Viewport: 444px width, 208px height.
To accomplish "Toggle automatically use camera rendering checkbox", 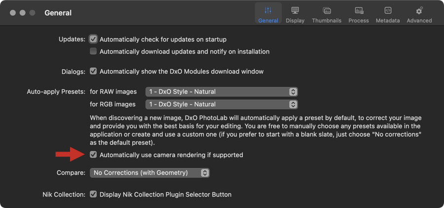I will (x=93, y=155).
